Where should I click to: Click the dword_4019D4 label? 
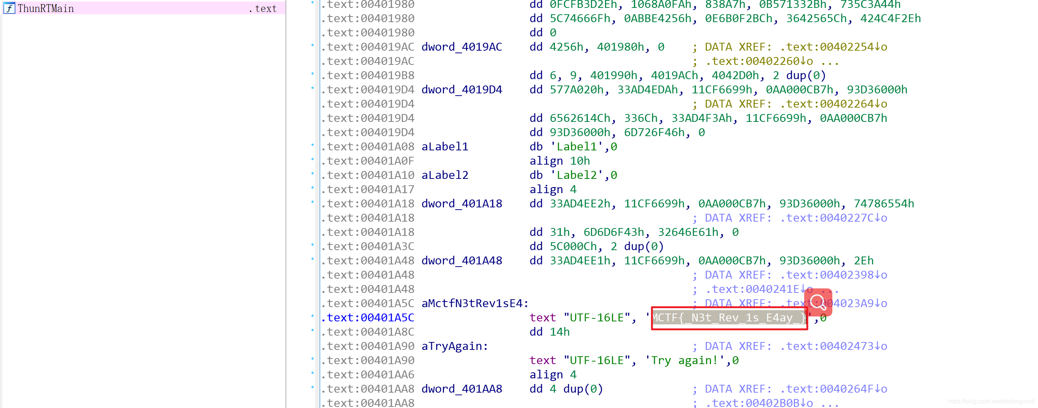[x=461, y=89]
